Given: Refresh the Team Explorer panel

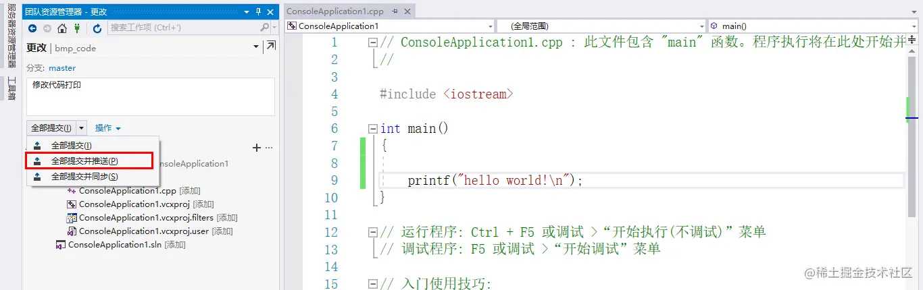Looking at the screenshot, I should pos(97,28).
